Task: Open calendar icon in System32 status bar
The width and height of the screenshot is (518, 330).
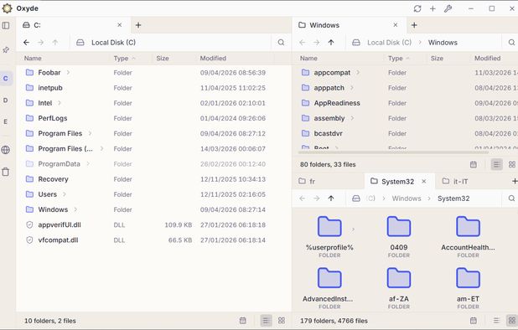Action: point(474,321)
